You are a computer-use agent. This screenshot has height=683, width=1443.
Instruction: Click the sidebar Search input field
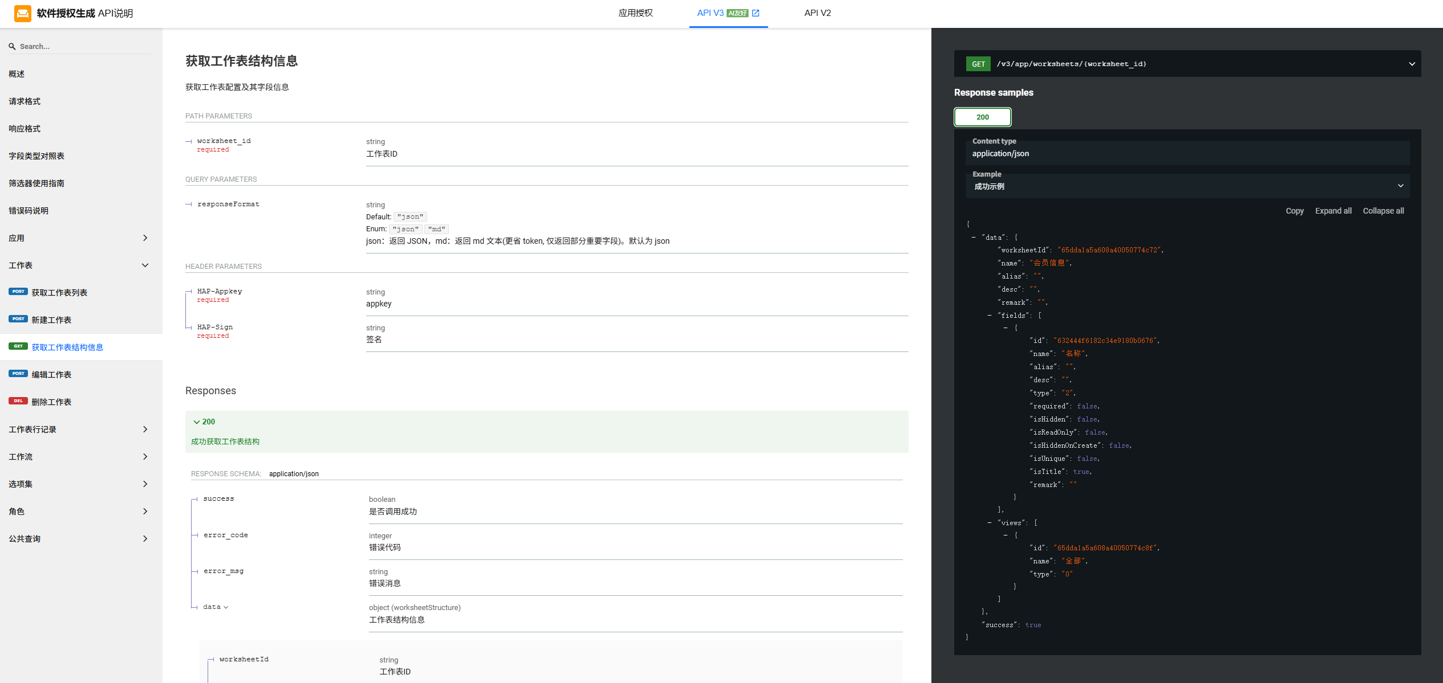point(80,47)
